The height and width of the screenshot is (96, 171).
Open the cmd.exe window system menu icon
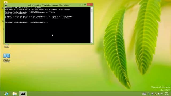click(6, 5)
